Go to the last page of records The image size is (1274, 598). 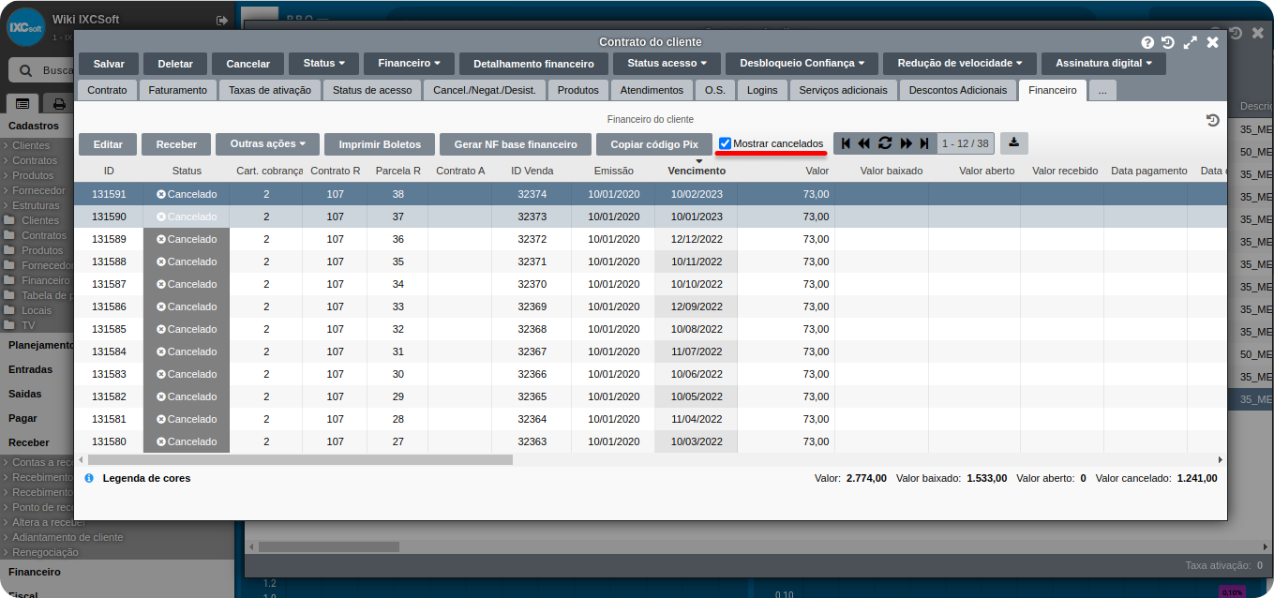tap(924, 143)
